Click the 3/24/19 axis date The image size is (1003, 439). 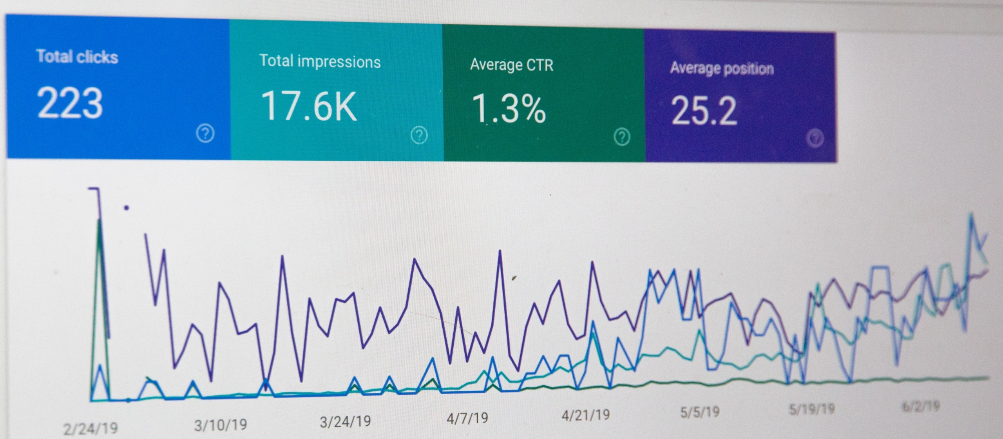pyautogui.click(x=345, y=421)
